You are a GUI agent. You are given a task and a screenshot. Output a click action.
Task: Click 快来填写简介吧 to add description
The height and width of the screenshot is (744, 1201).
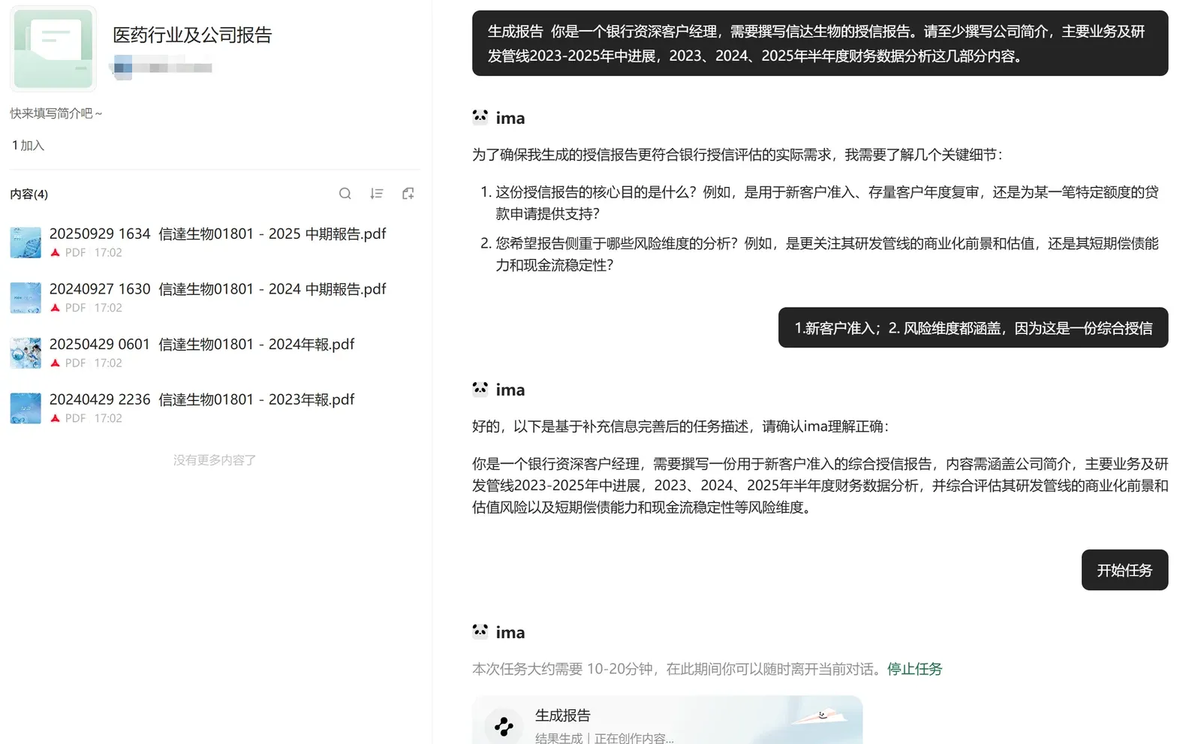pyautogui.click(x=55, y=113)
